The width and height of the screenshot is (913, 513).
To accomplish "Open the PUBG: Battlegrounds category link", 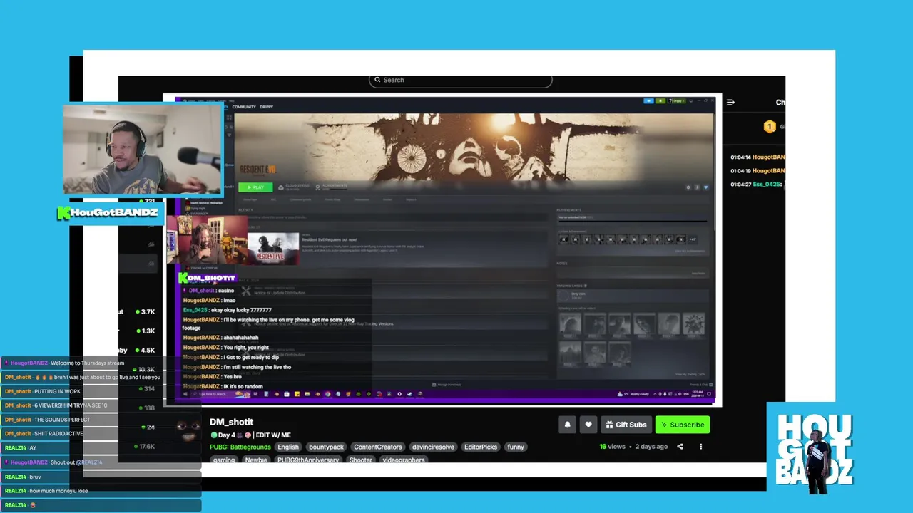I will tap(240, 447).
